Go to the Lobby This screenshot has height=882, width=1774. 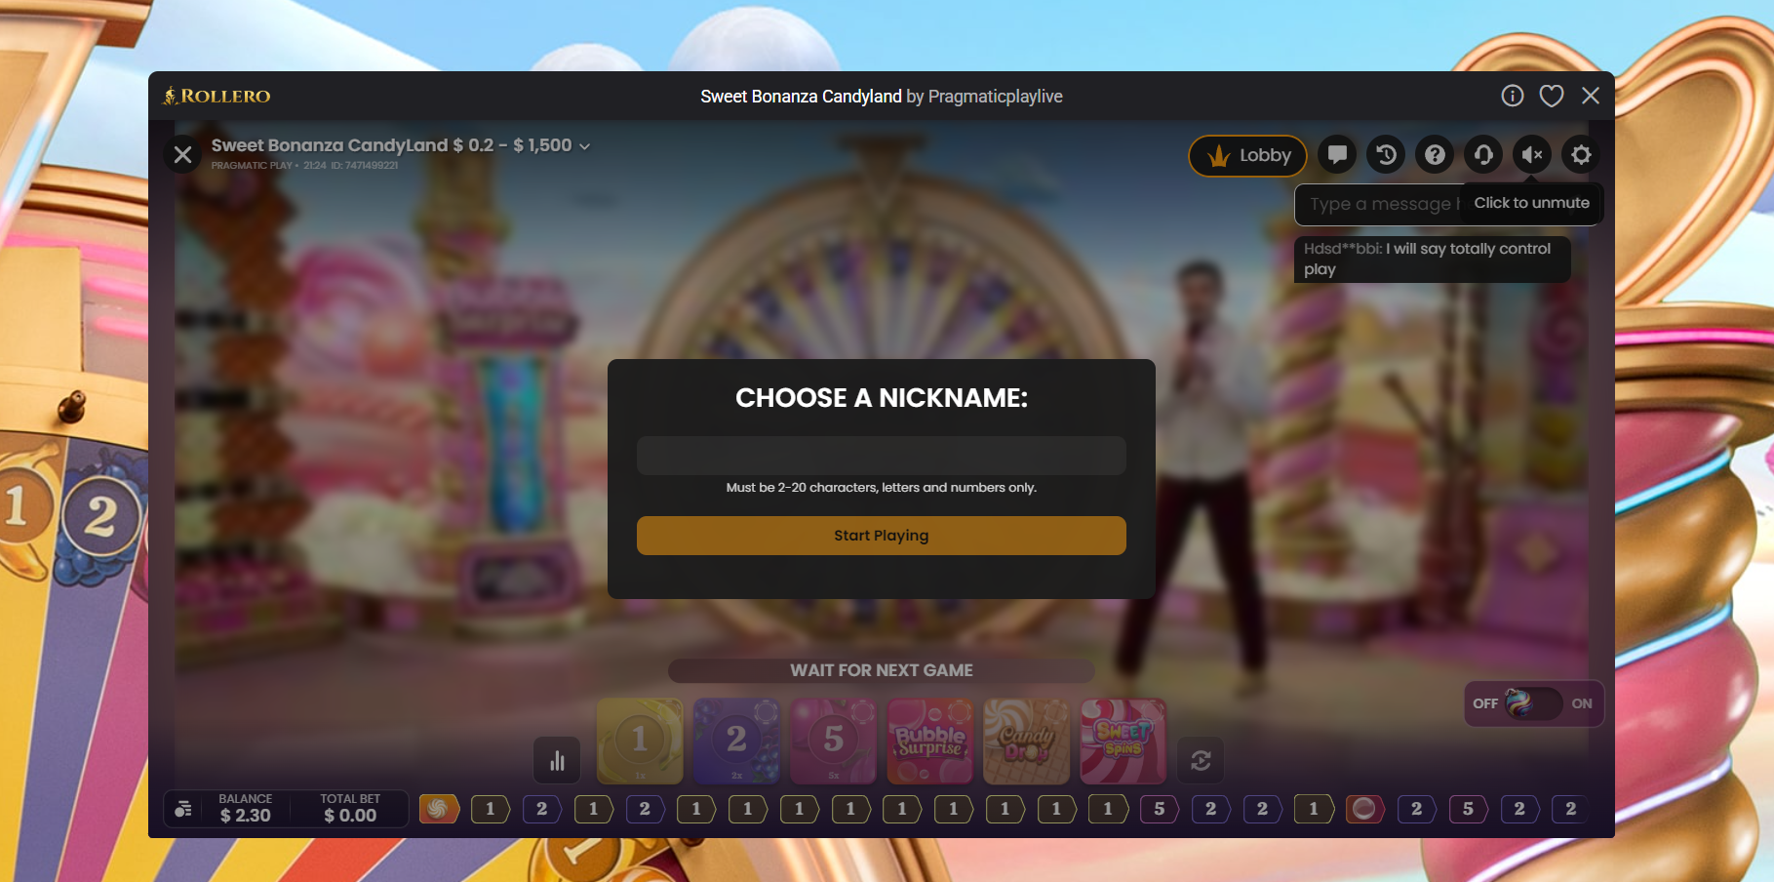pyautogui.click(x=1248, y=155)
